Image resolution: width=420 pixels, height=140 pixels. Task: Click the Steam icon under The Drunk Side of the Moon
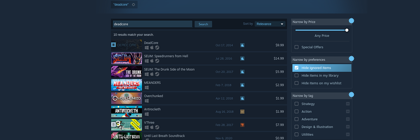pyautogui.click(x=157, y=74)
